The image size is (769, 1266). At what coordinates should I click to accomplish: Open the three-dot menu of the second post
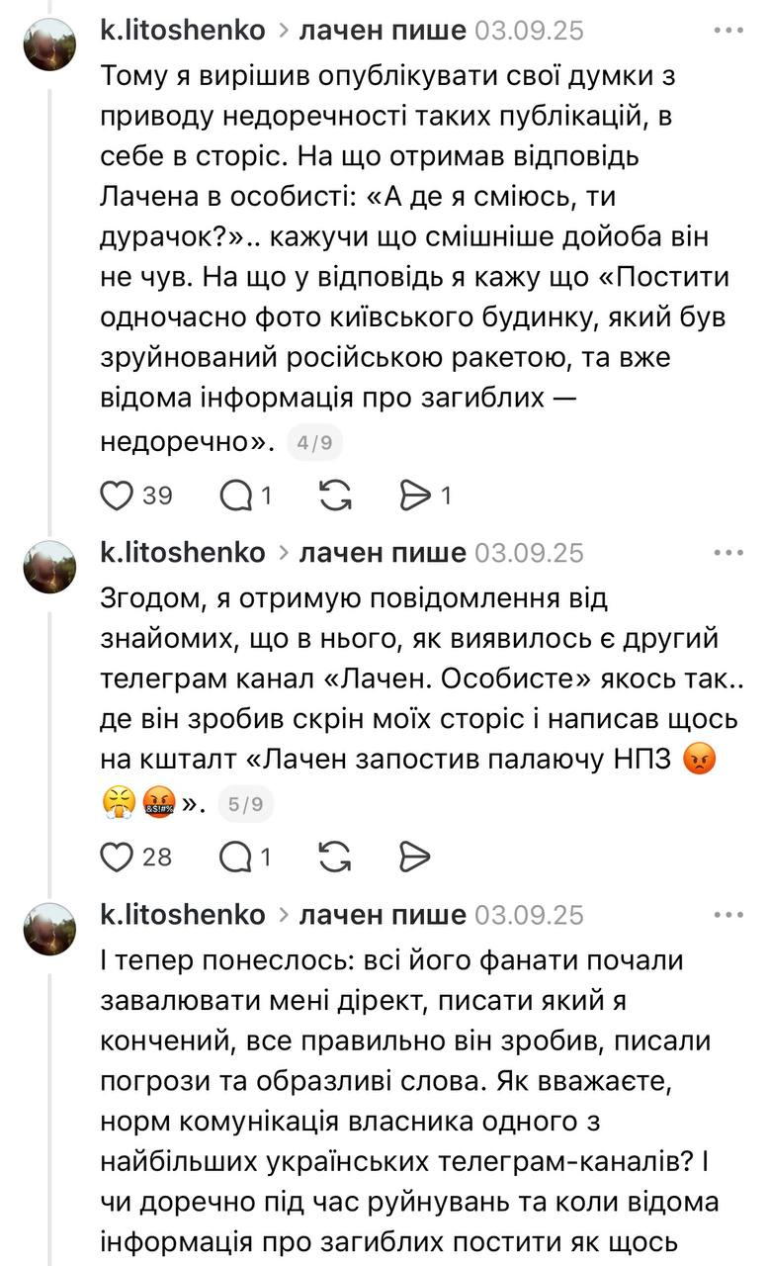point(728,553)
